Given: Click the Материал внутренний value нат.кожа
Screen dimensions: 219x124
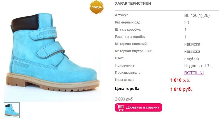Looking at the screenshot, I should coord(192,51).
